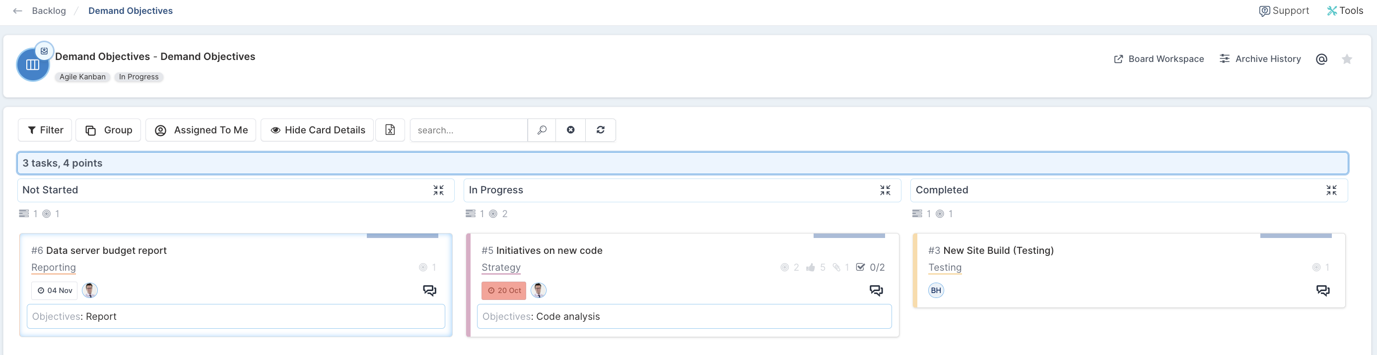The width and height of the screenshot is (1377, 355).
Task: Click the points icon under In Progress
Action: [493, 214]
